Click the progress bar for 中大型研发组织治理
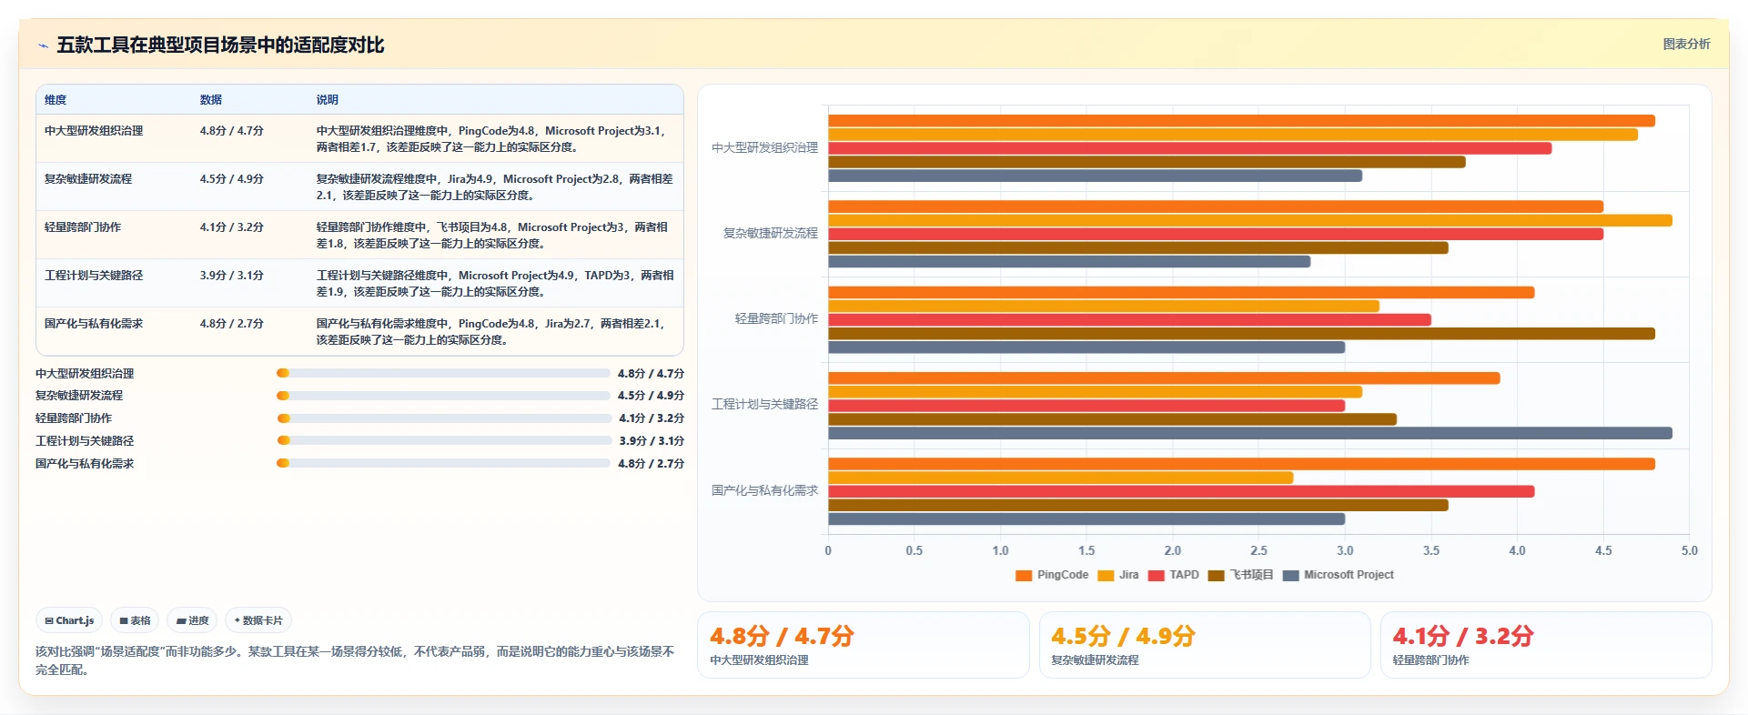This screenshot has width=1748, height=715. [443, 373]
